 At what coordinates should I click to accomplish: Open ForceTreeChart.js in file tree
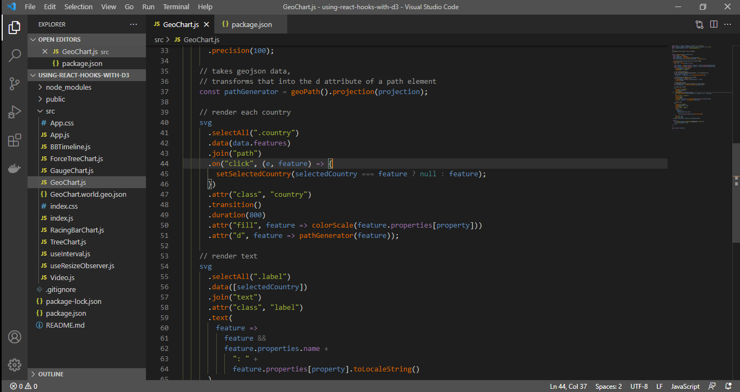pos(86,158)
